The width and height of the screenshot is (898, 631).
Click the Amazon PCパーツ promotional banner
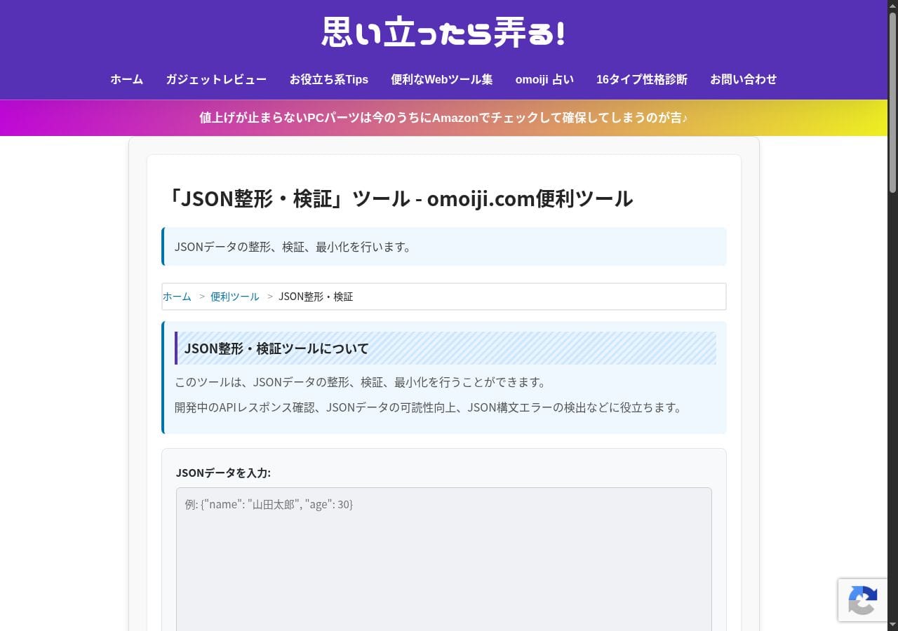point(443,118)
